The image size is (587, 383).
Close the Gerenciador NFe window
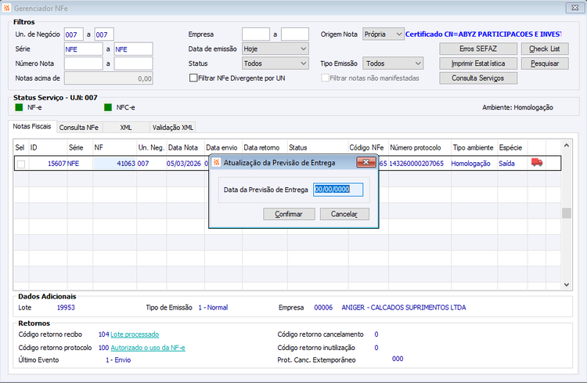click(x=574, y=8)
